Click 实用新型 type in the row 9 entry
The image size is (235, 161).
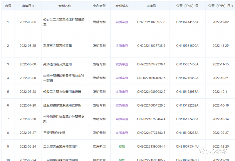(99, 146)
